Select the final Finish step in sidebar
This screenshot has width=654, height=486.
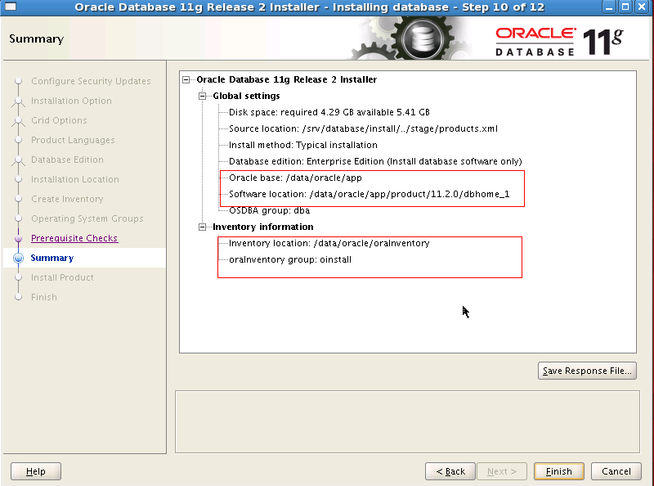44,297
